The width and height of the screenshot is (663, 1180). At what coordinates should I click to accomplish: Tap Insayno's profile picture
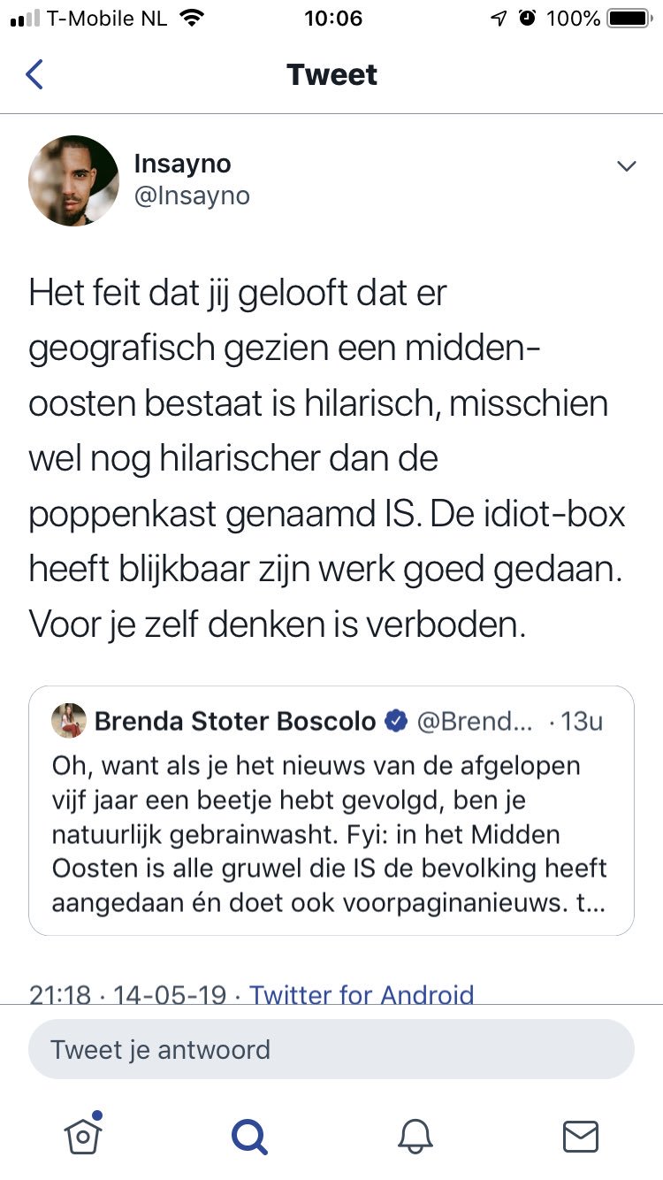pos(73,180)
